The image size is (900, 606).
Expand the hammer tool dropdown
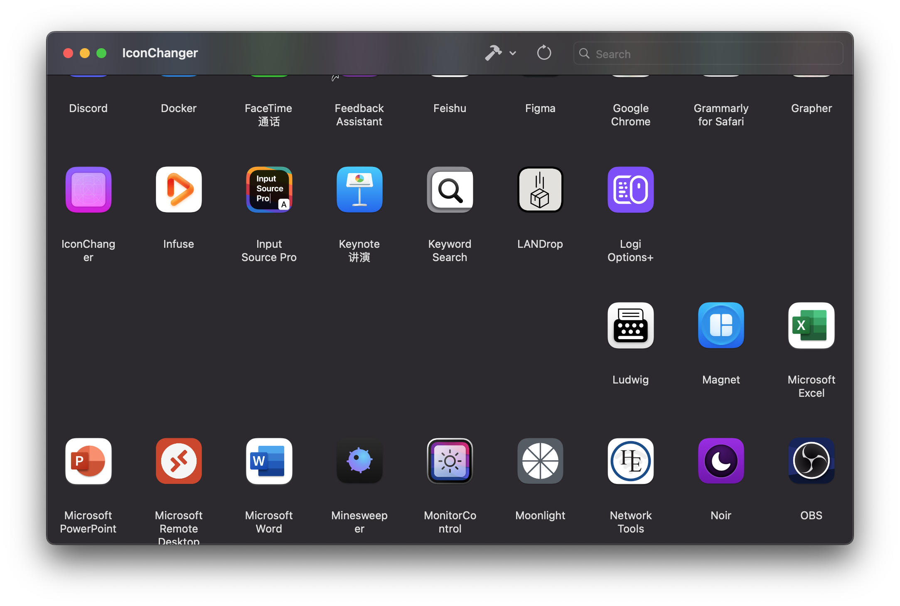point(513,53)
